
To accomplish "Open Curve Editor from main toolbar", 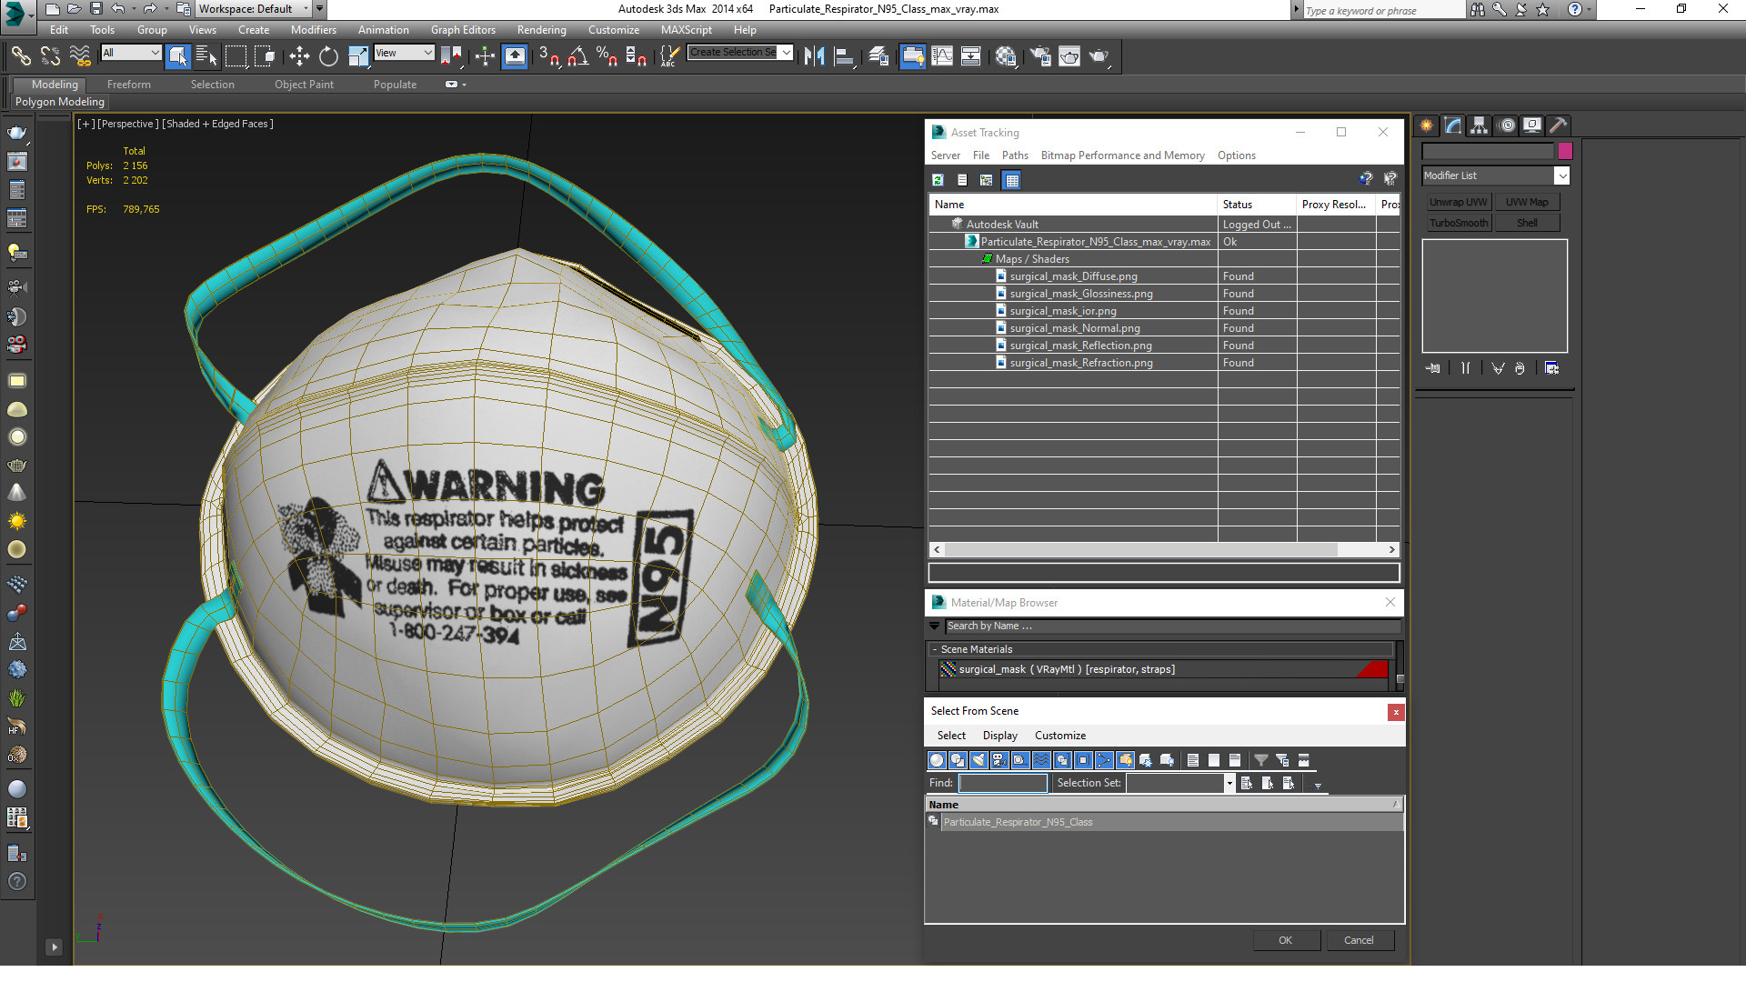I will (x=942, y=56).
